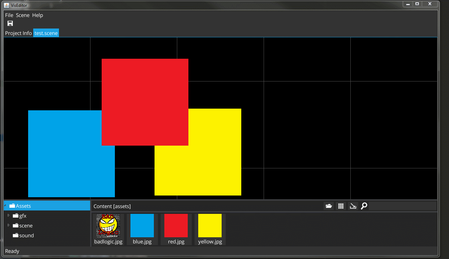Screen dimensions: 449x259
Task: Click the magnifying glass search icon
Action: click(364, 206)
